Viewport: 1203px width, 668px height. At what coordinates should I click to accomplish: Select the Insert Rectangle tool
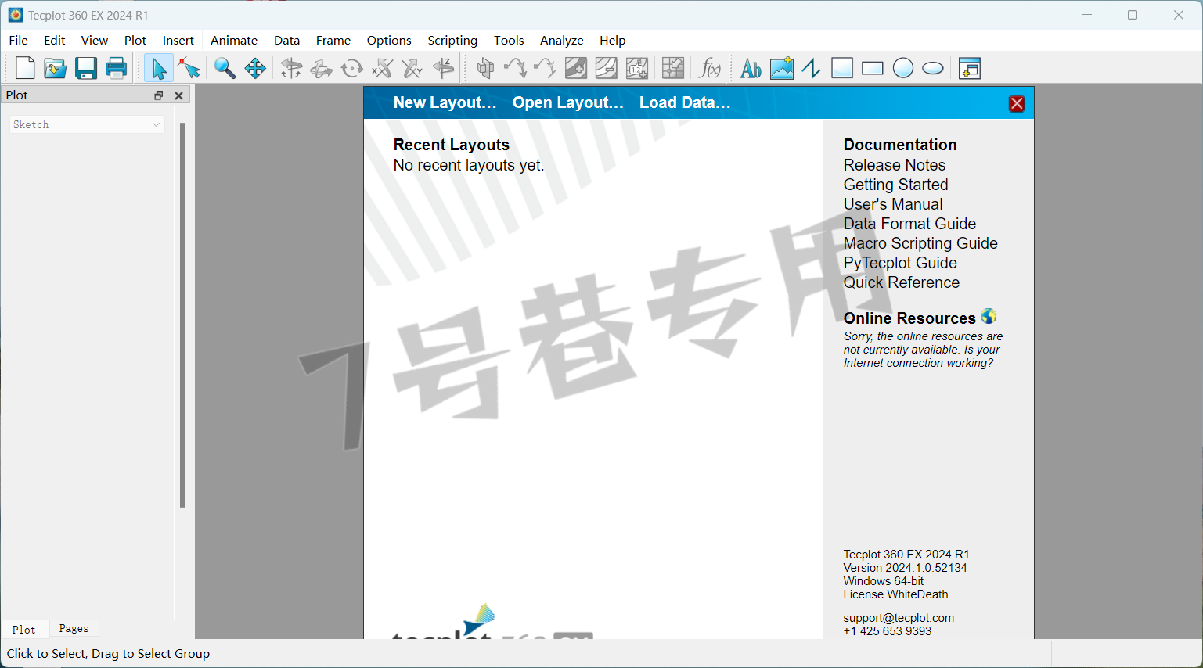pyautogui.click(x=873, y=69)
